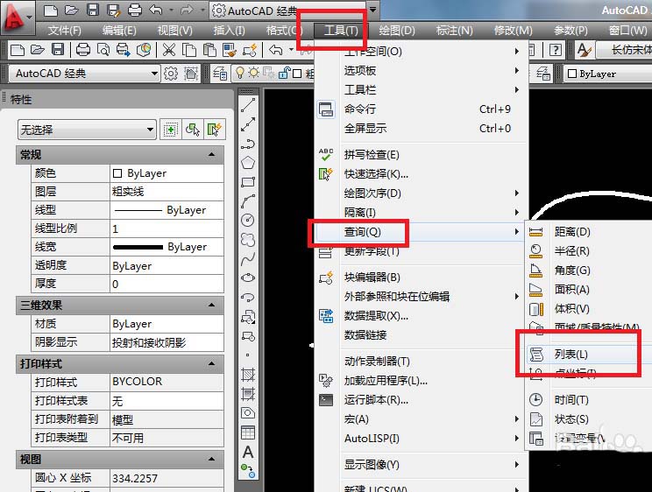Click the Select Objects icon in Properties panel
Viewport: 652px width, 492px height.
point(193,130)
